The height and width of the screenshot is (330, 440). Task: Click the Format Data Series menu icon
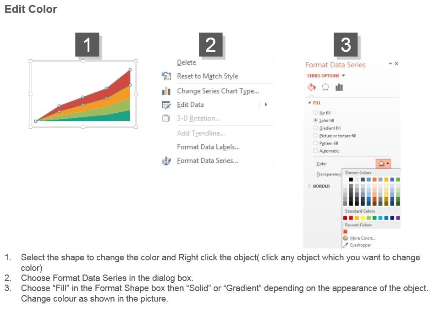(166, 161)
